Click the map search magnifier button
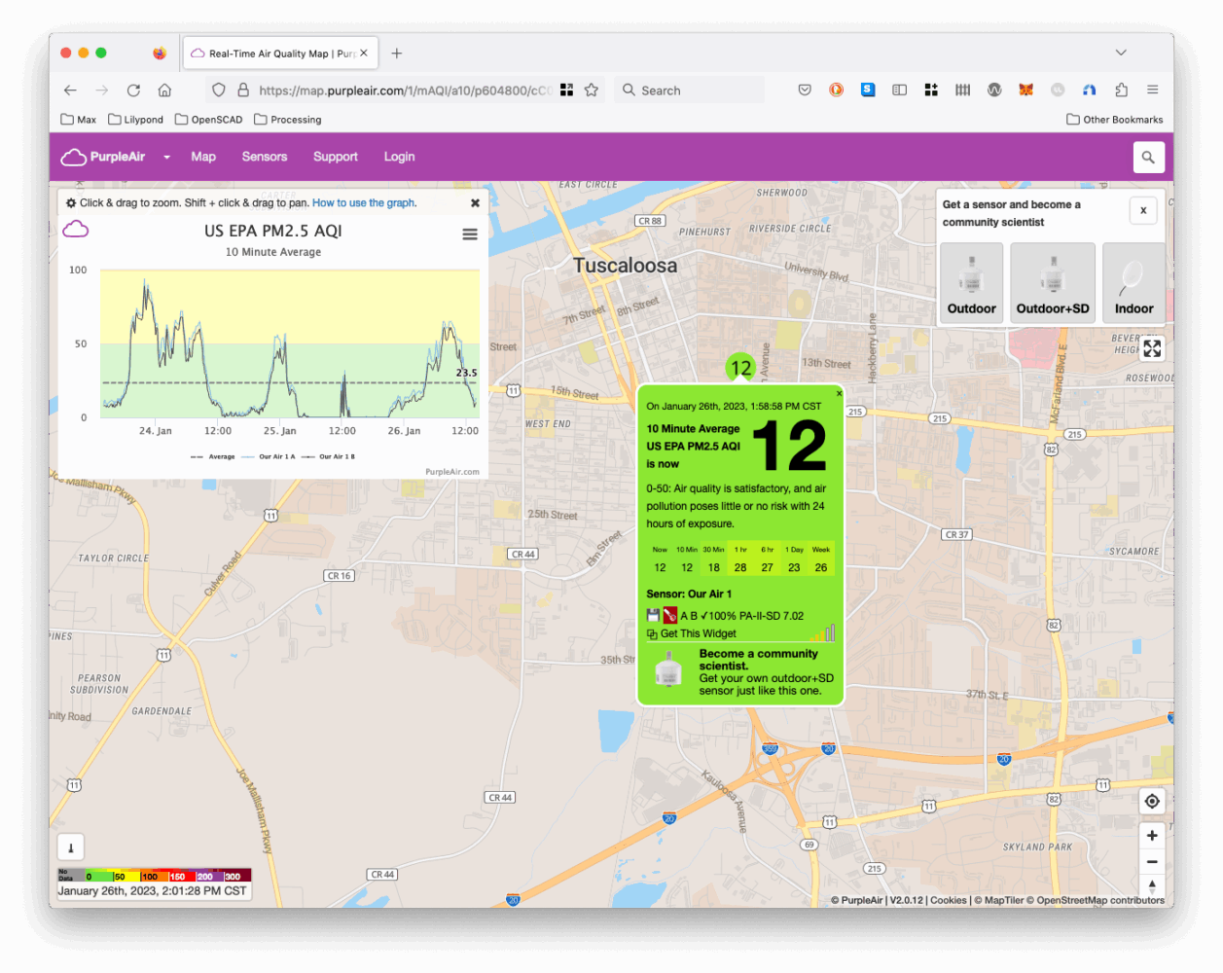 [x=1148, y=158]
